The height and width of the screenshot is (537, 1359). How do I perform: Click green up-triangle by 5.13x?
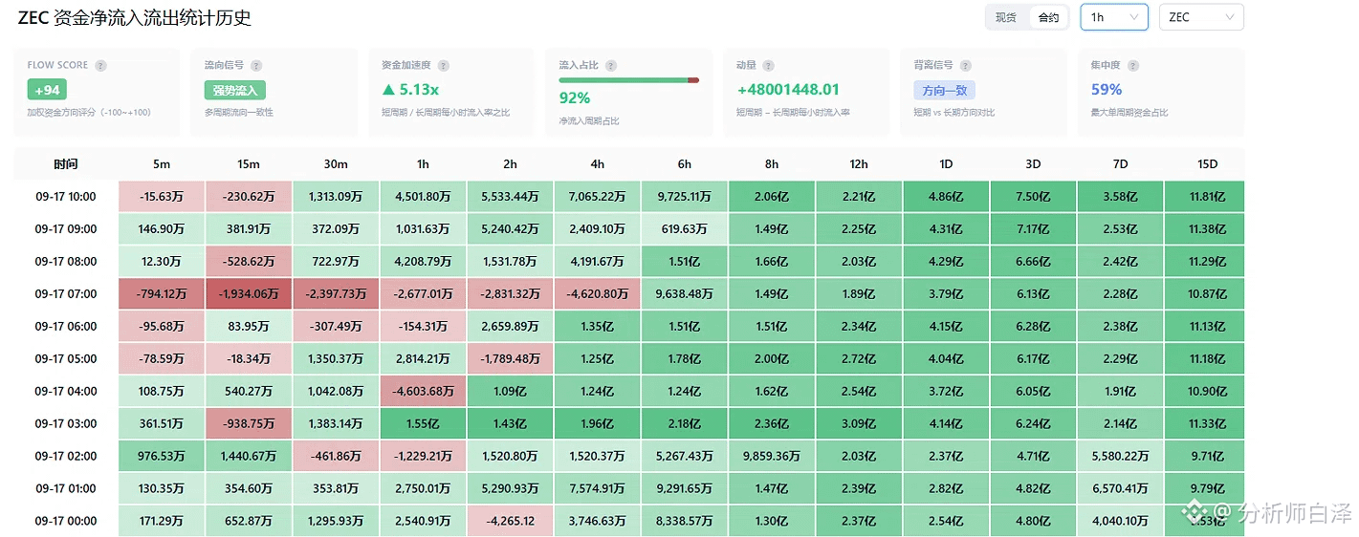pyautogui.click(x=388, y=90)
